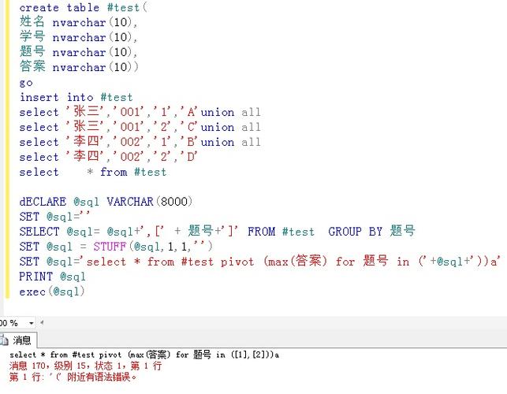Click the STUFF function keyword
This screenshot has width=507, height=394.
point(110,247)
